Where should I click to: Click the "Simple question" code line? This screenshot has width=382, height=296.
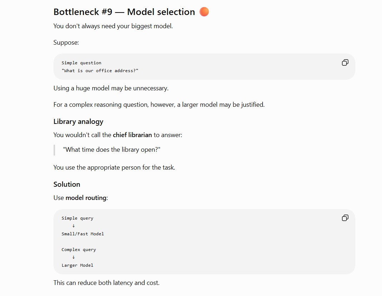coord(81,63)
